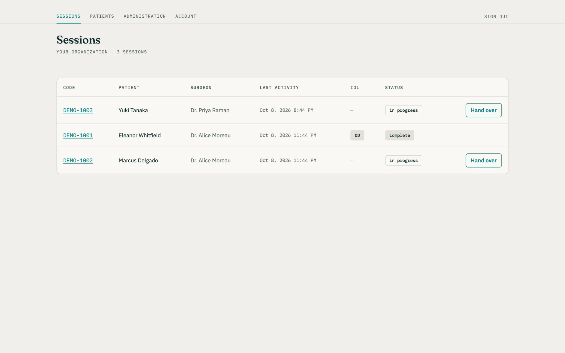Go to the Administration tab
Viewport: 565px width, 353px height.
144,16
